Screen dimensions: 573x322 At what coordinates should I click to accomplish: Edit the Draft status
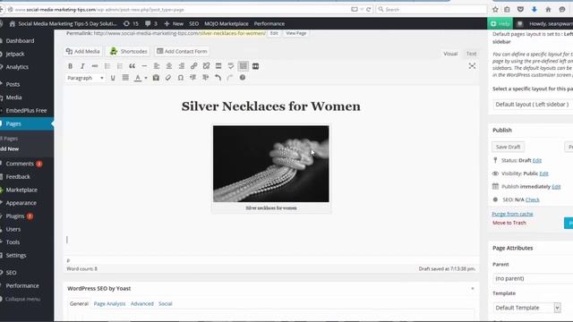click(x=537, y=160)
